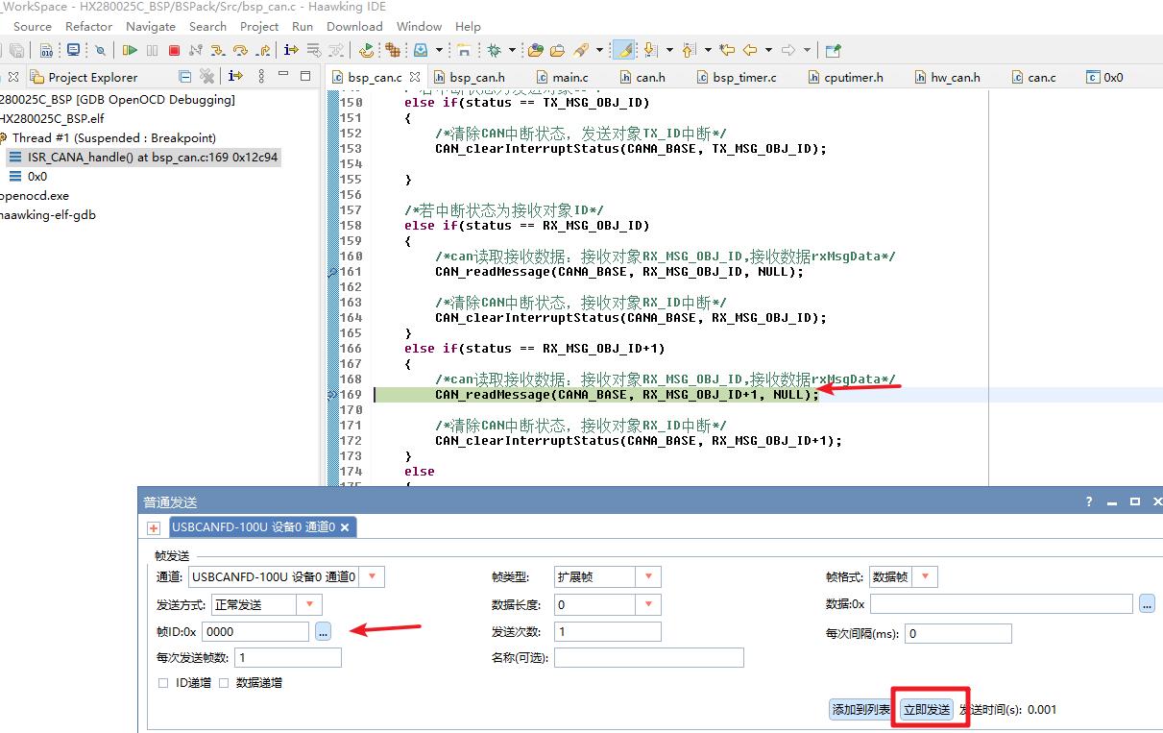Open the Refactor menu
This screenshot has height=733, width=1163.
pyautogui.click(x=88, y=26)
